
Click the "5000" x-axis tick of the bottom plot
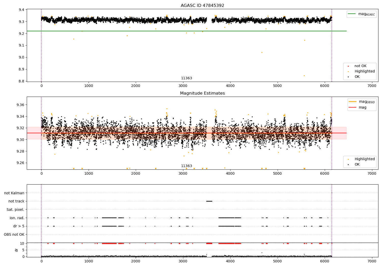pos(277,261)
